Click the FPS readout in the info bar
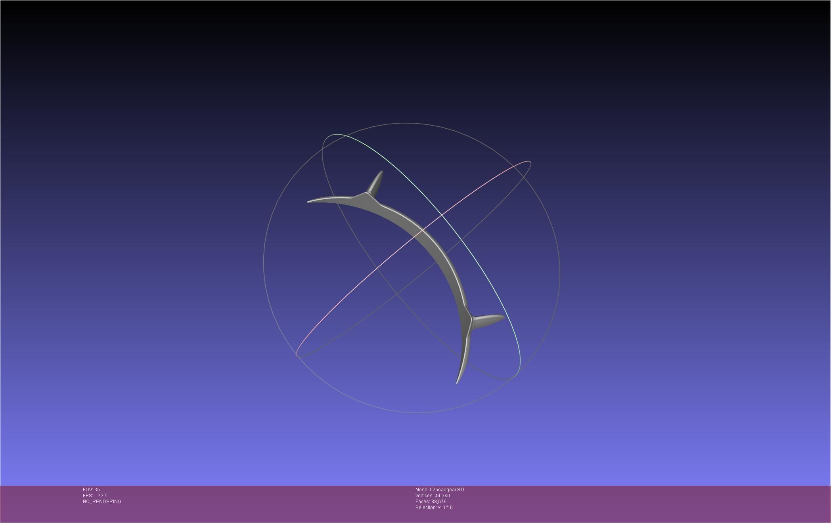The image size is (831, 523). click(x=95, y=496)
